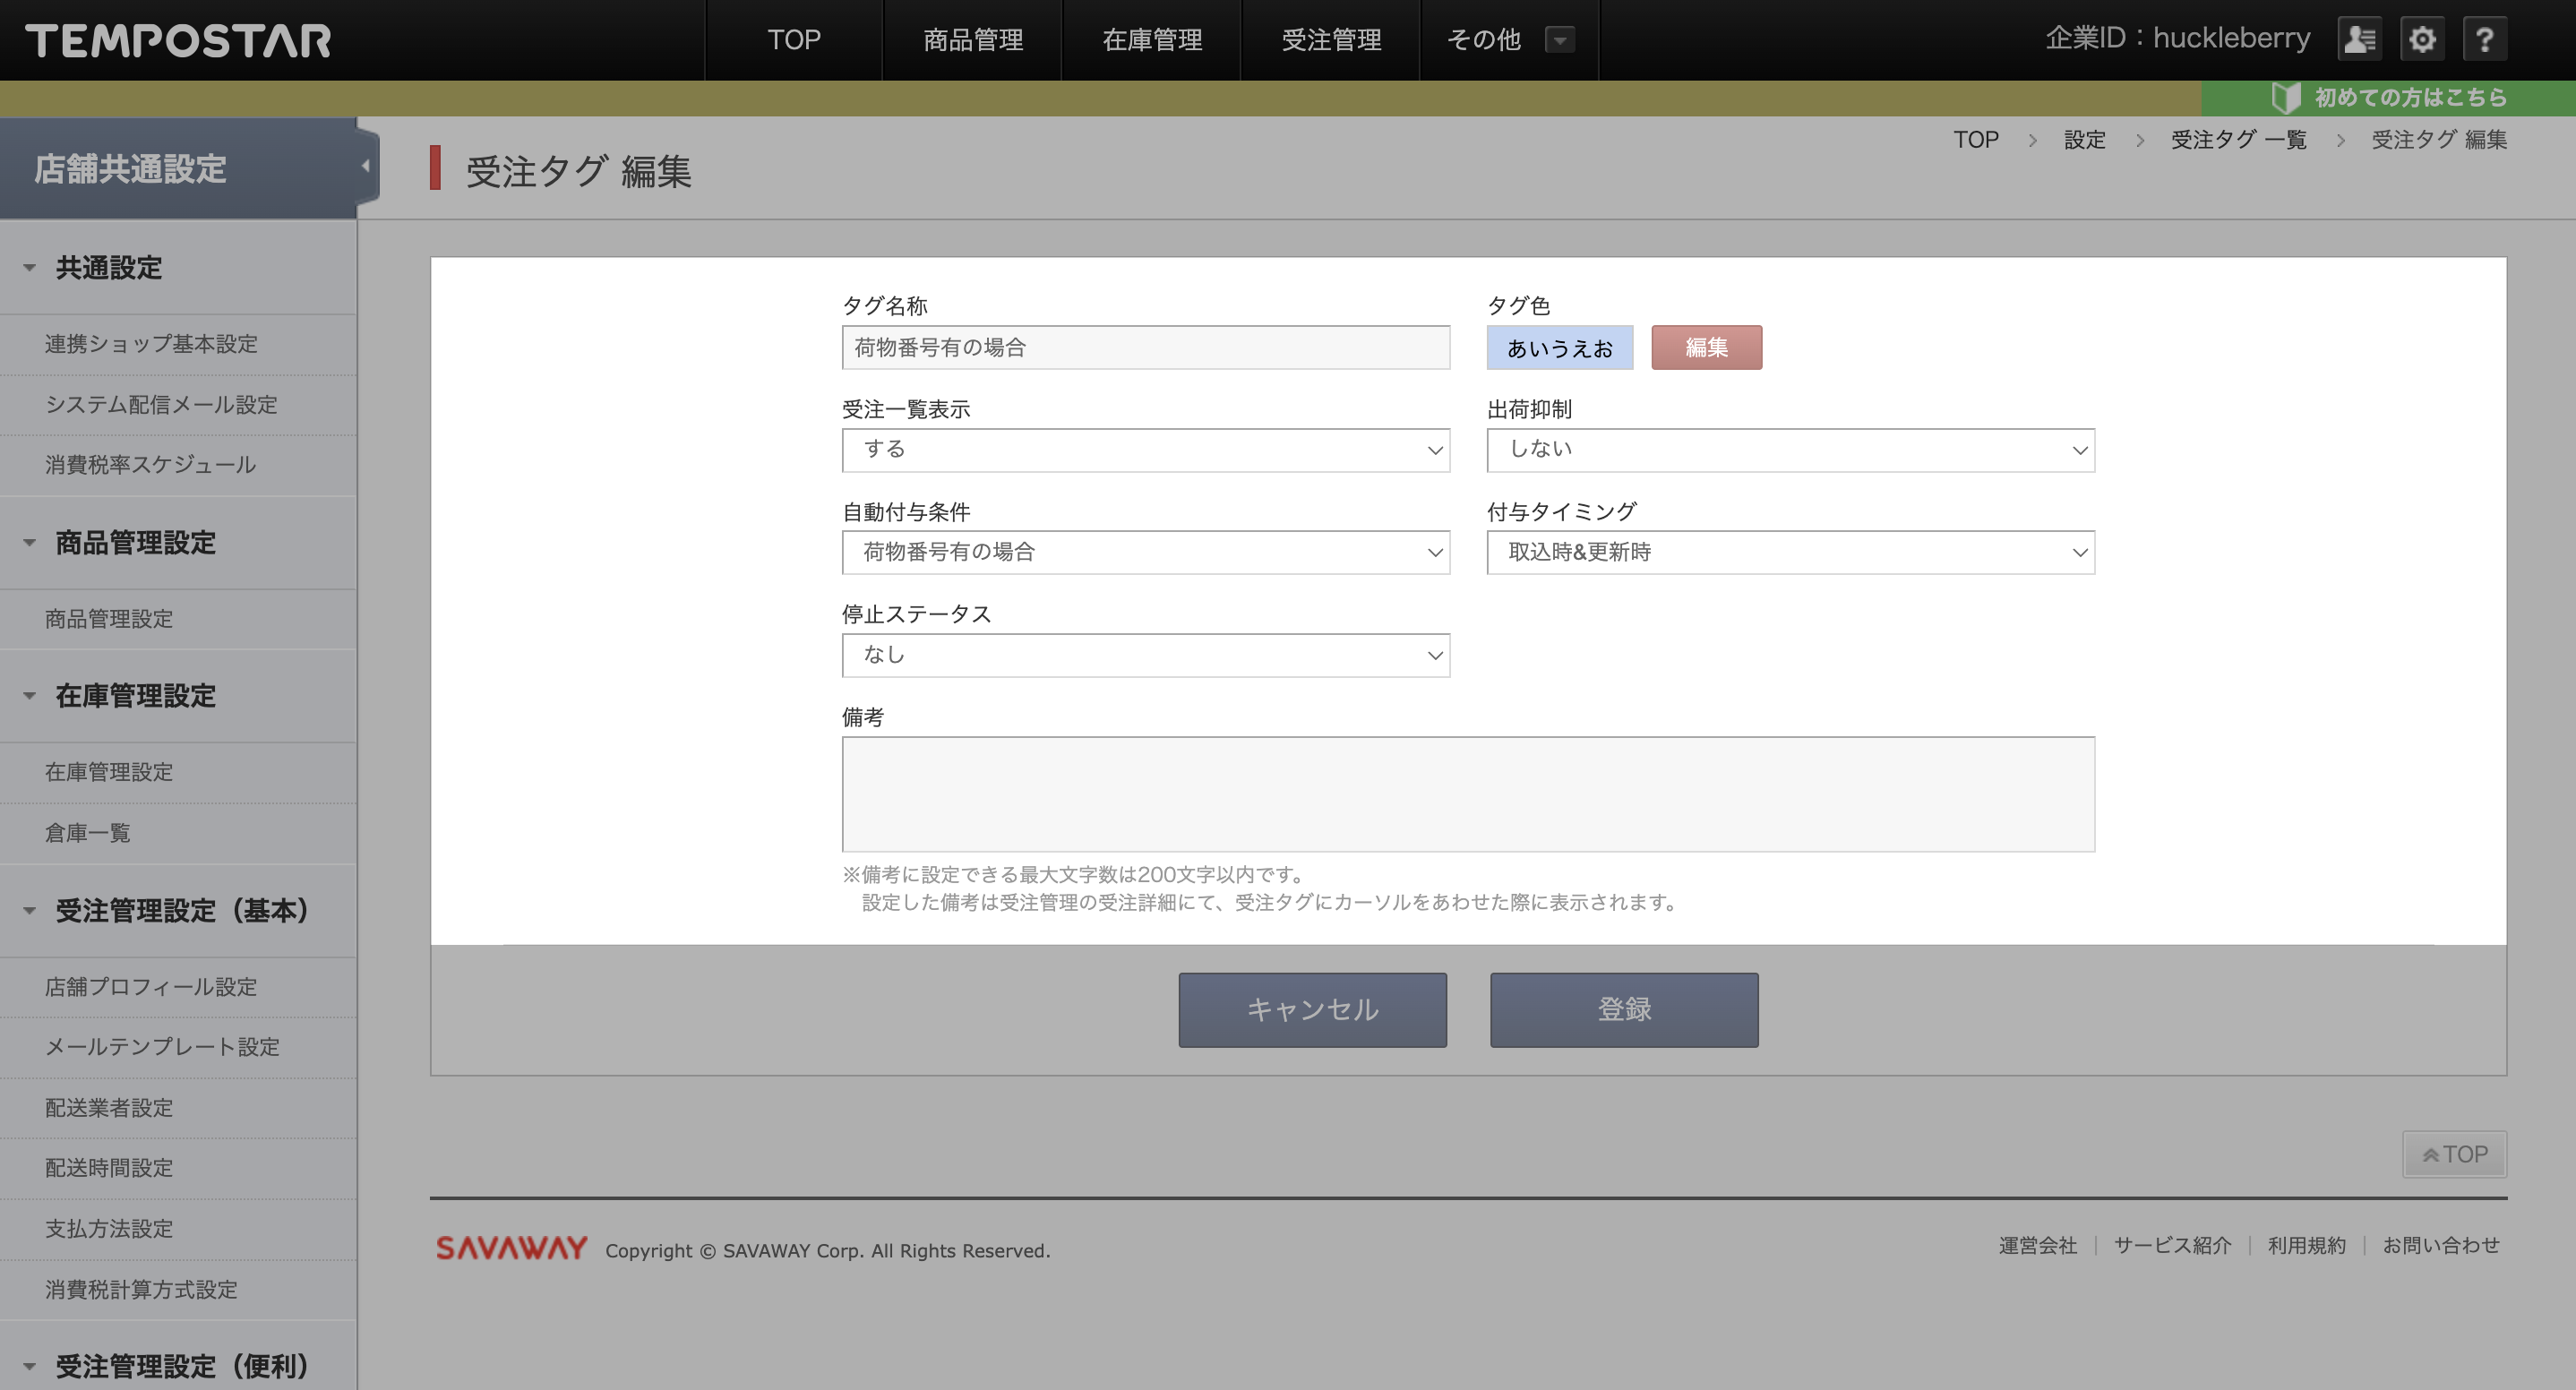Click the user account icon in header
Viewport: 2576px width, 1390px height.
(x=2359, y=39)
